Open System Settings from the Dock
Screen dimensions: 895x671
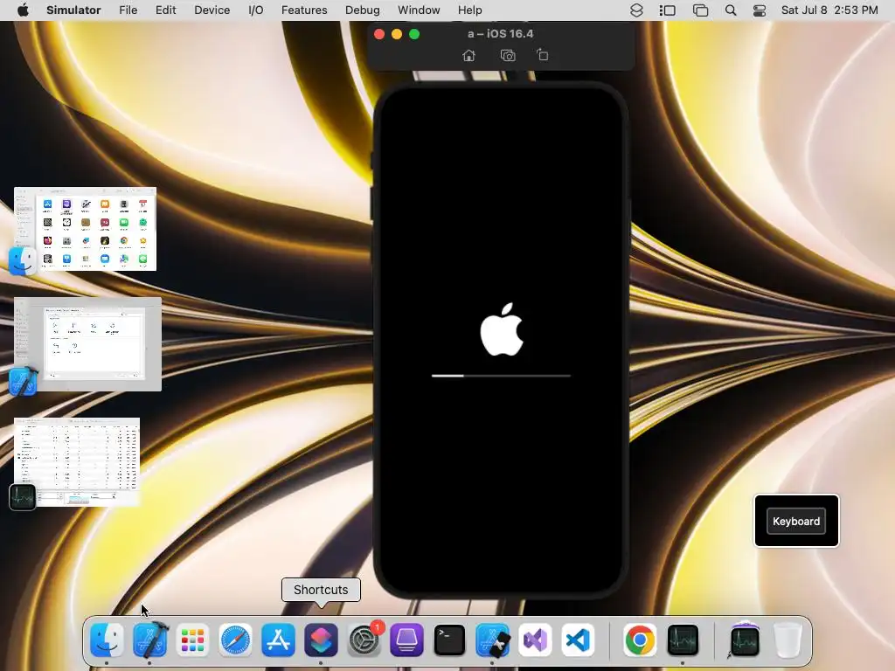pos(364,640)
